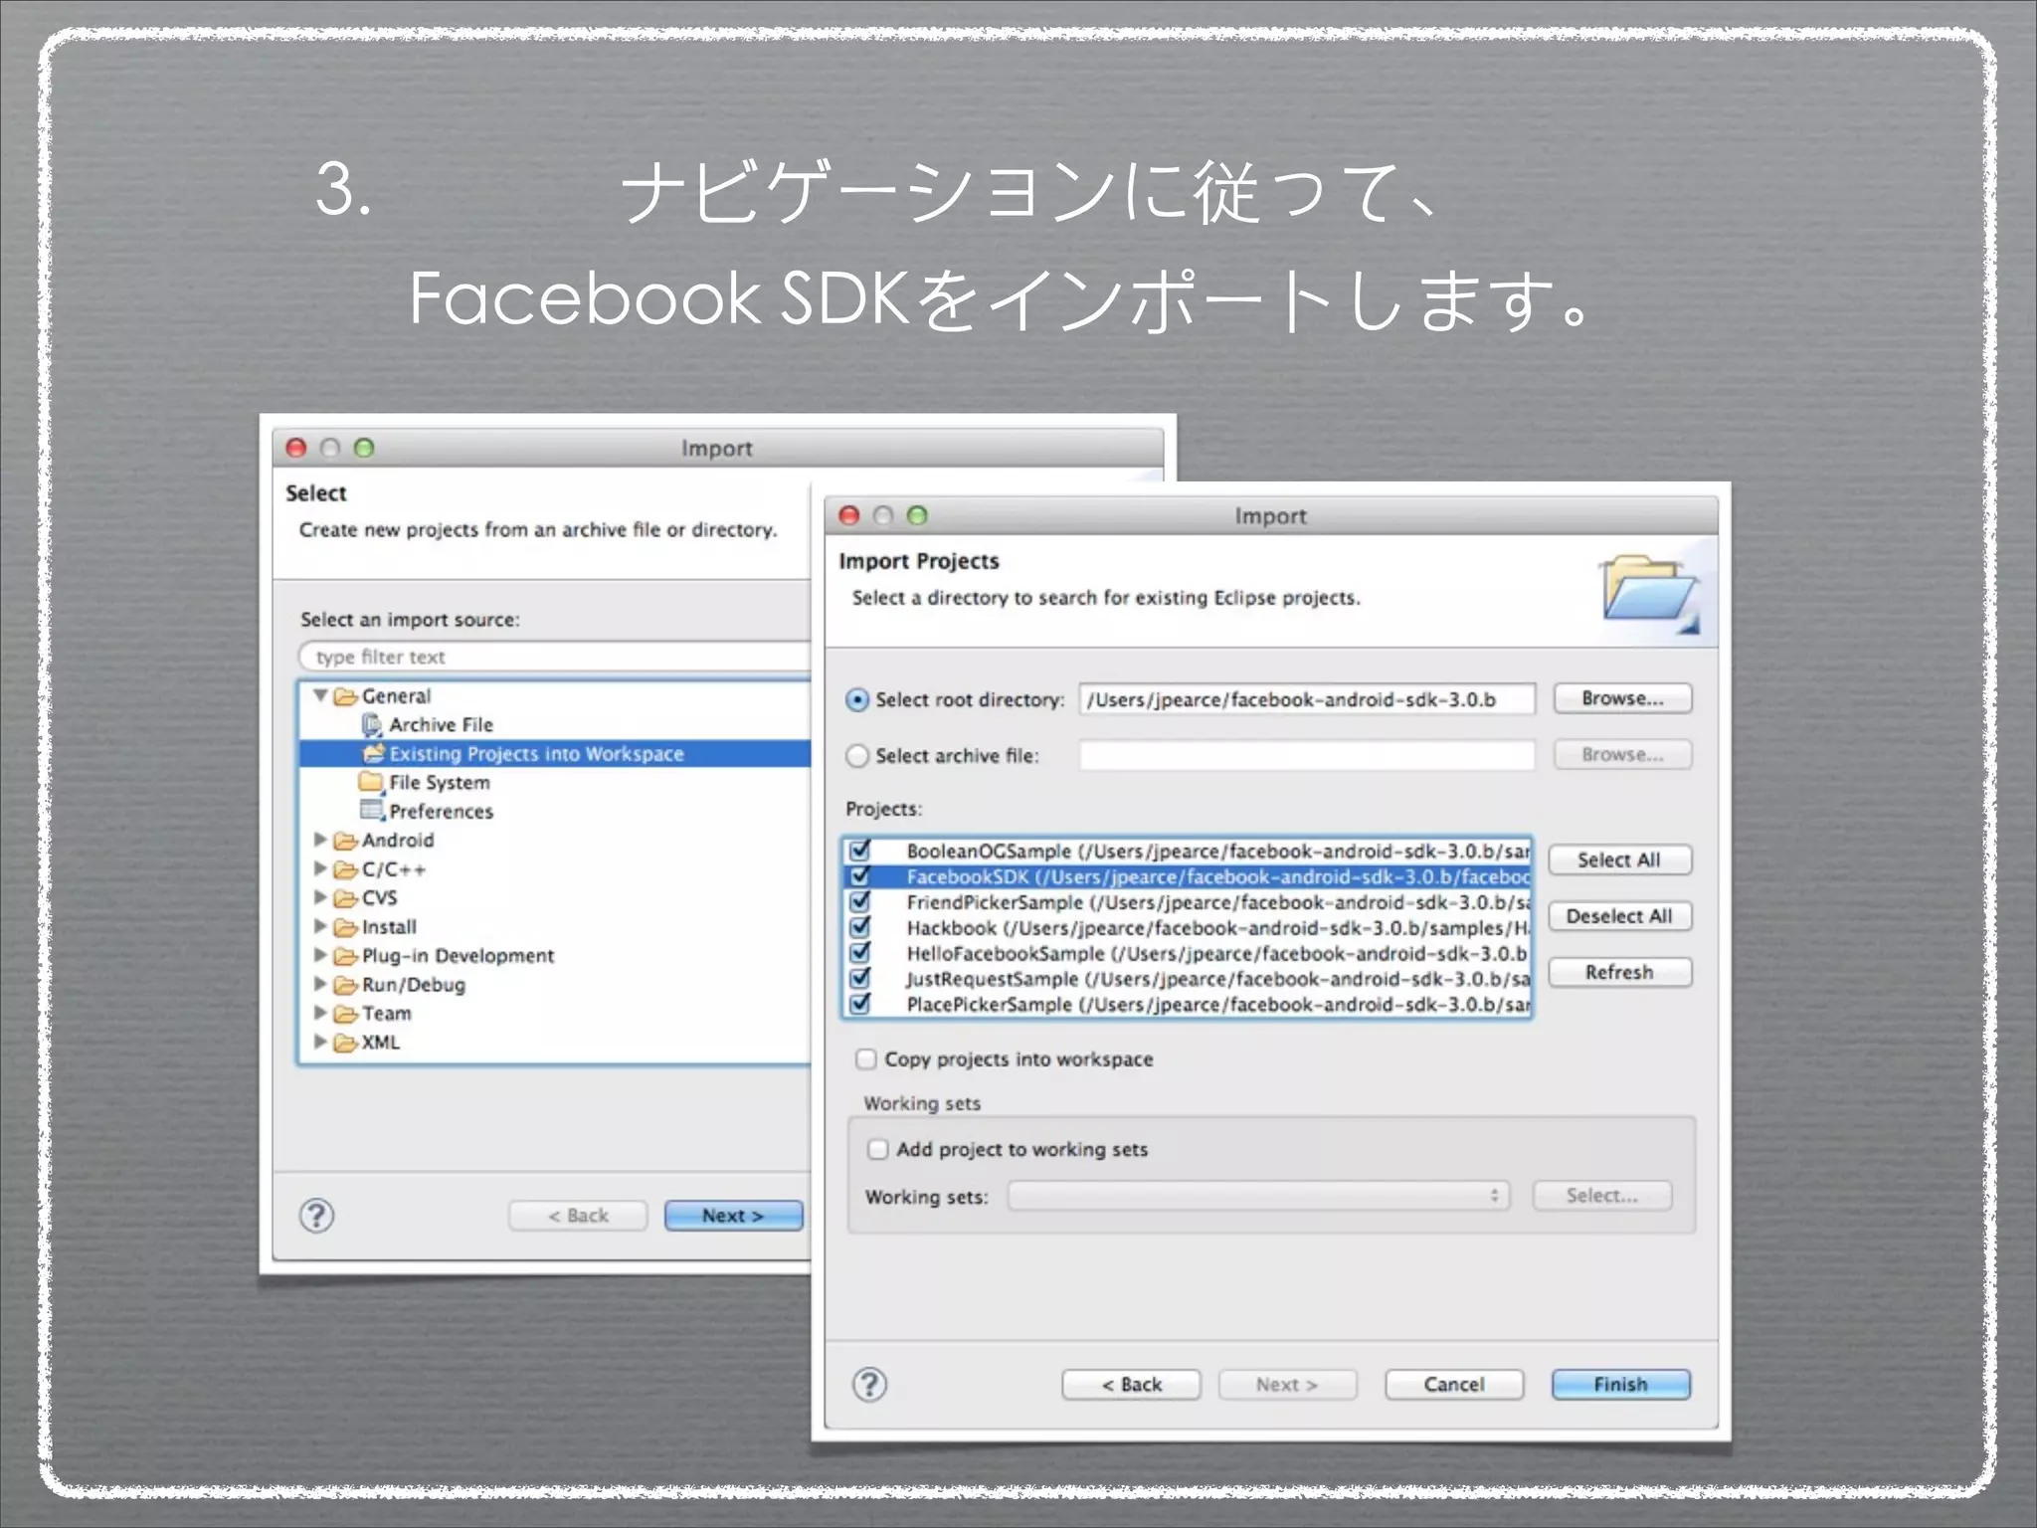Expand the Plug-in Development node
The width and height of the screenshot is (2037, 1528).
[x=320, y=955]
